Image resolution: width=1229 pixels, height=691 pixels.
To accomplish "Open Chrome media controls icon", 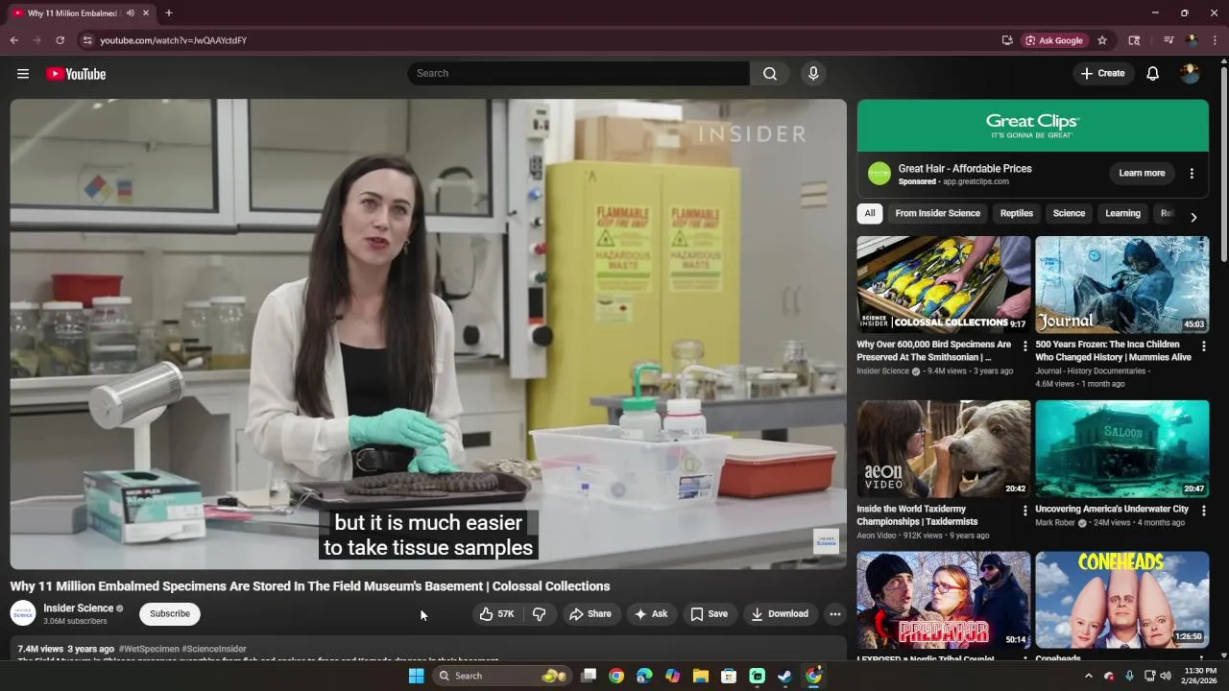I will coord(1169,40).
